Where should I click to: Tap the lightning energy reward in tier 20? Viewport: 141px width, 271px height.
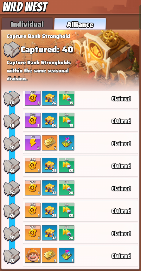(x=33, y=143)
